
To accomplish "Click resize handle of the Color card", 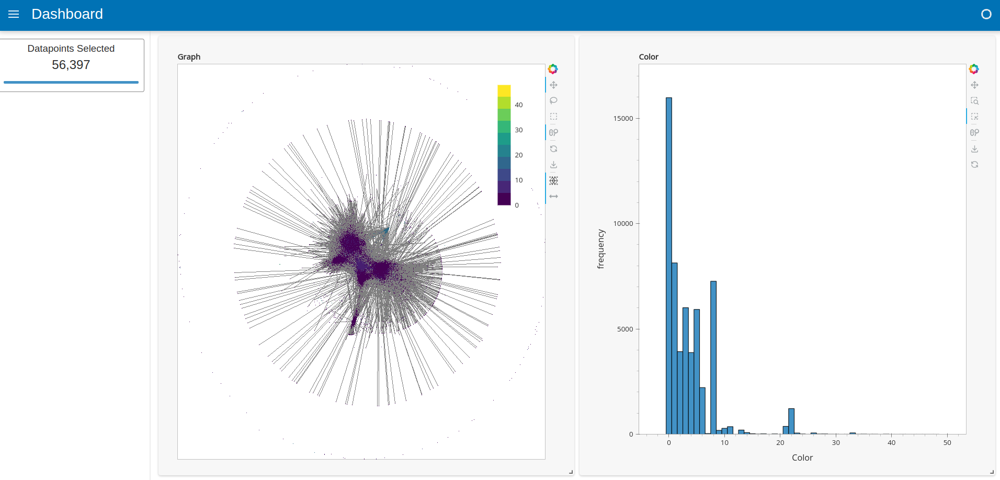I will coord(992,472).
